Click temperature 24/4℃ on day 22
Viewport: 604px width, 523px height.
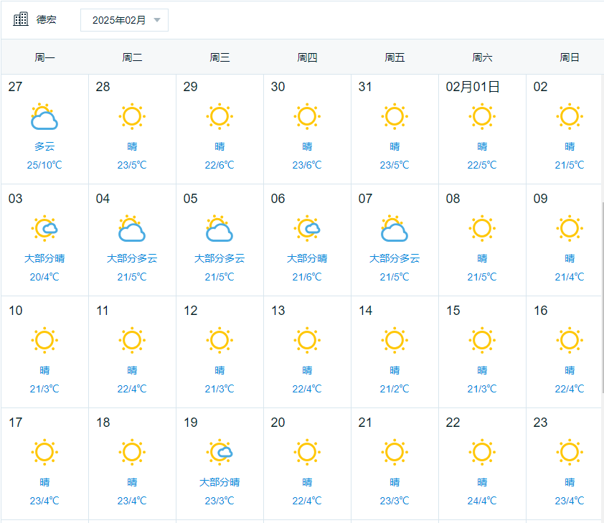482,500
